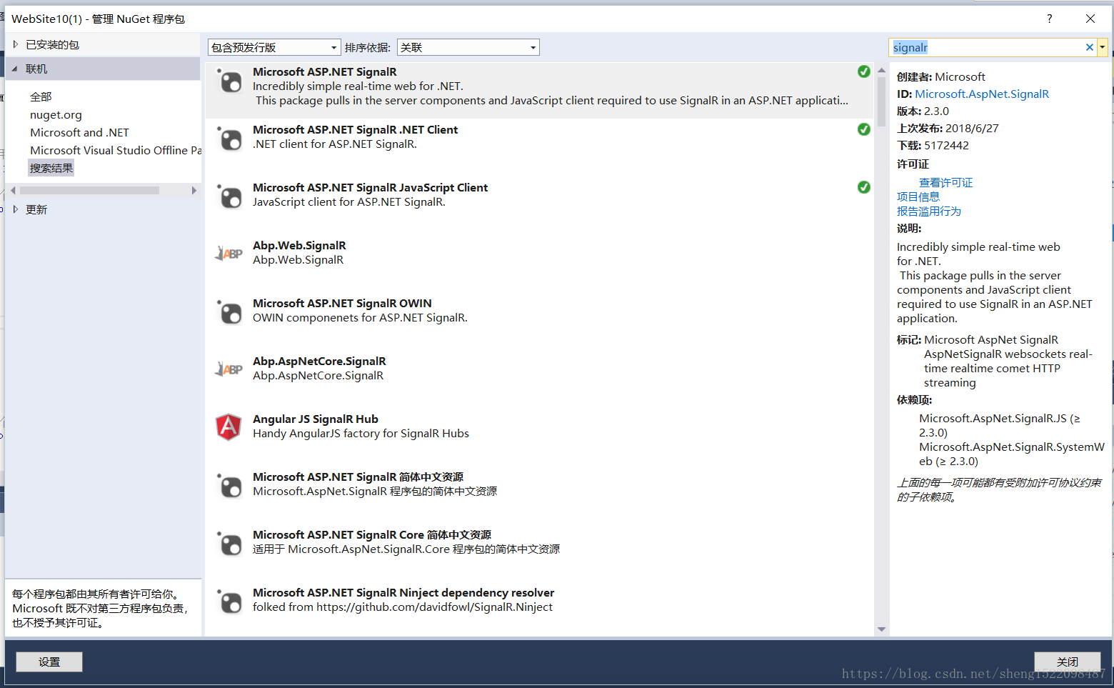Click the 排序依据 label
This screenshot has width=1114, height=688.
coord(367,47)
